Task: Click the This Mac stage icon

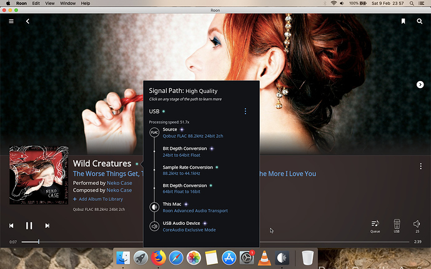Action: [154, 207]
